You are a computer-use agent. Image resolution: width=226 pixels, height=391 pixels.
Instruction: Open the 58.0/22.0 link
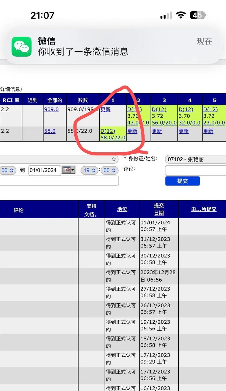[113, 138]
